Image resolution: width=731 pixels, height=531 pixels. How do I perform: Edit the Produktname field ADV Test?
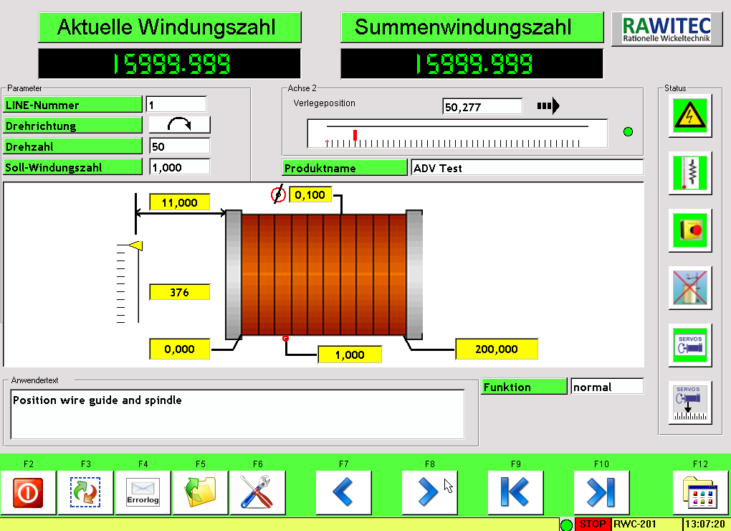527,168
